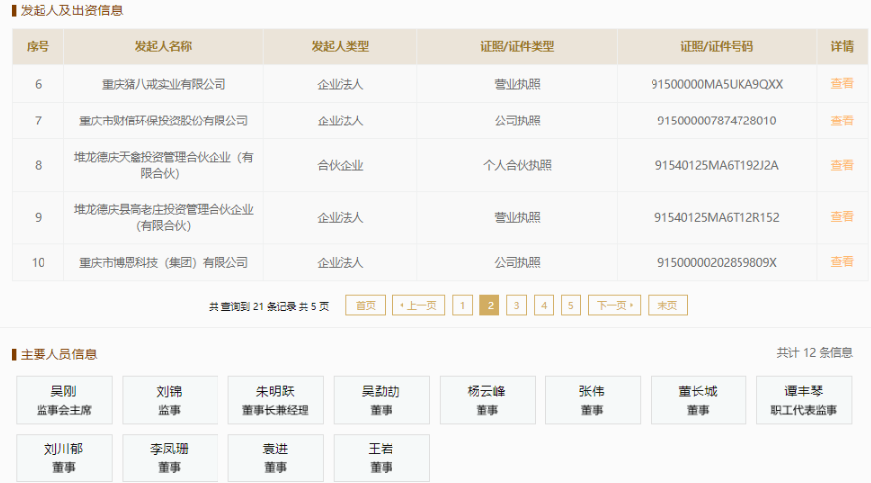Click 个人合伙执照 cell
This screenshot has height=483, width=871.
click(517, 165)
